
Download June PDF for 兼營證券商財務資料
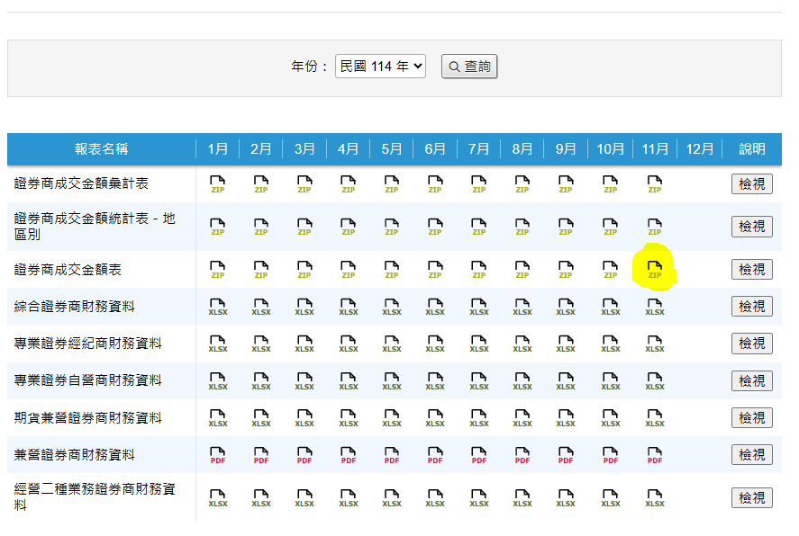pyautogui.click(x=435, y=455)
